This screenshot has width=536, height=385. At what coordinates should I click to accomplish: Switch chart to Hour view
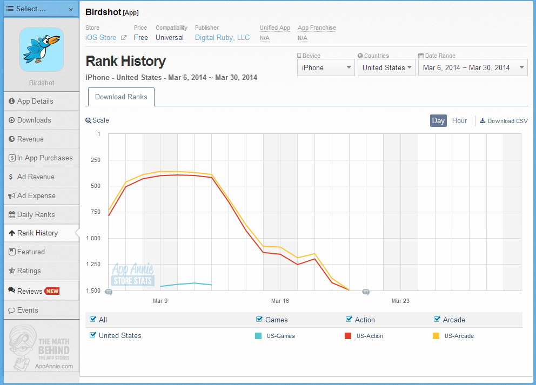459,120
